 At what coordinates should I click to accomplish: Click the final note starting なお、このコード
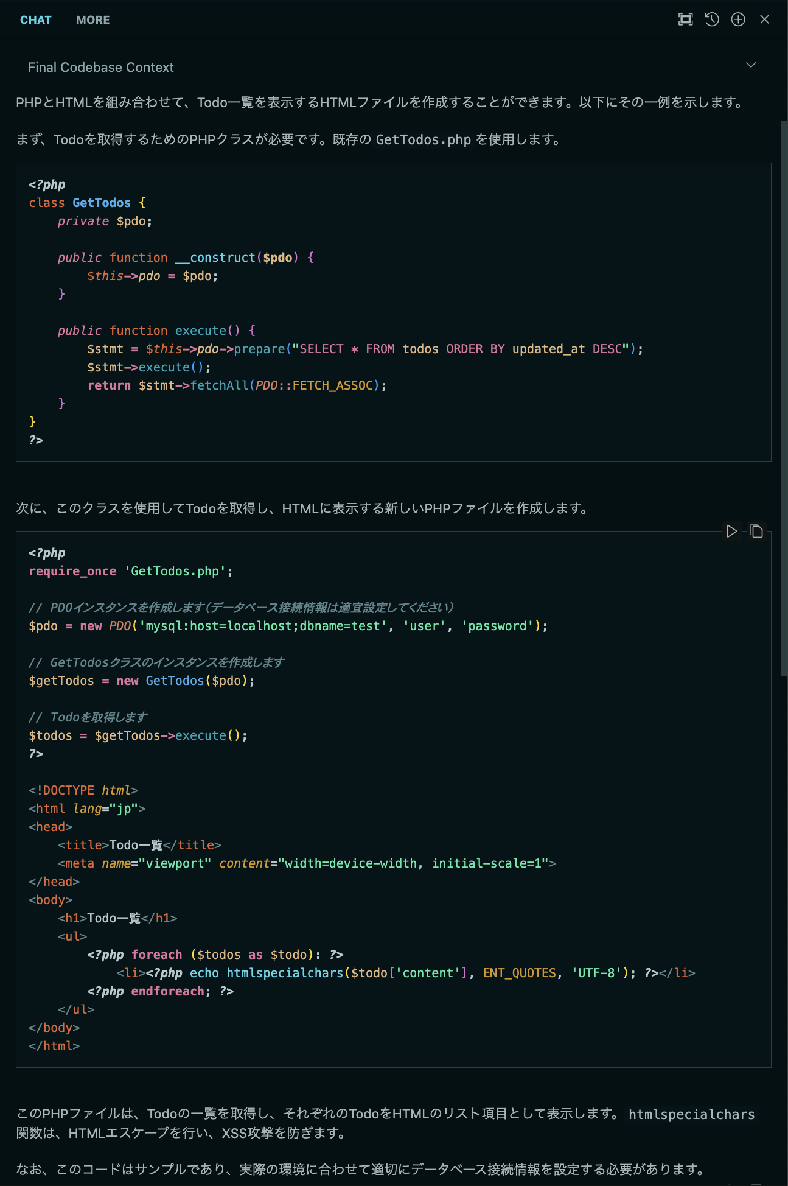click(361, 1170)
